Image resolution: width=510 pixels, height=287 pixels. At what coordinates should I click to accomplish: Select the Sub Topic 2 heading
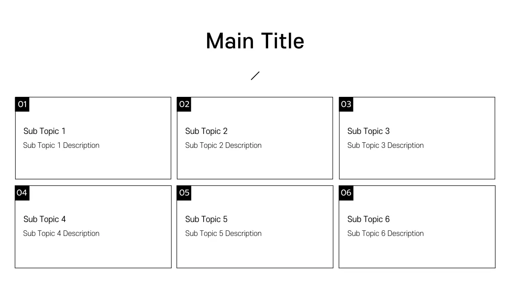coord(206,131)
